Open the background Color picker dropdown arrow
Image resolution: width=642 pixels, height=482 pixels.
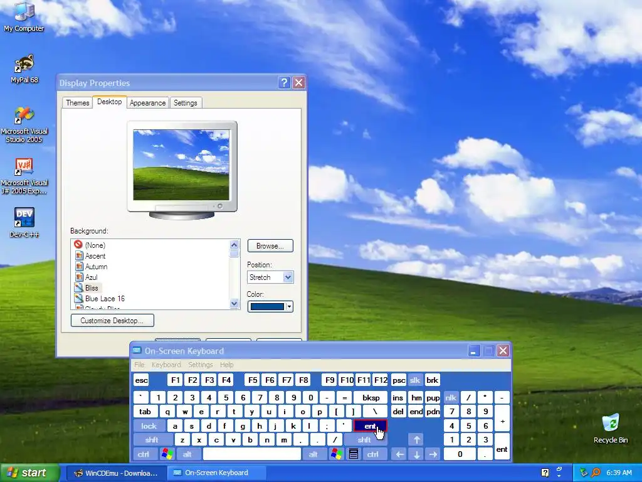pyautogui.click(x=289, y=306)
